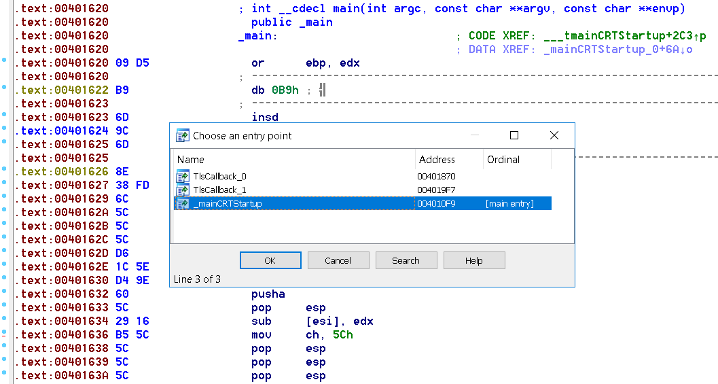This screenshot has width=718, height=384.
Task: Click the ___tmainCRTStartup+2C3 code xref
Action: point(624,36)
